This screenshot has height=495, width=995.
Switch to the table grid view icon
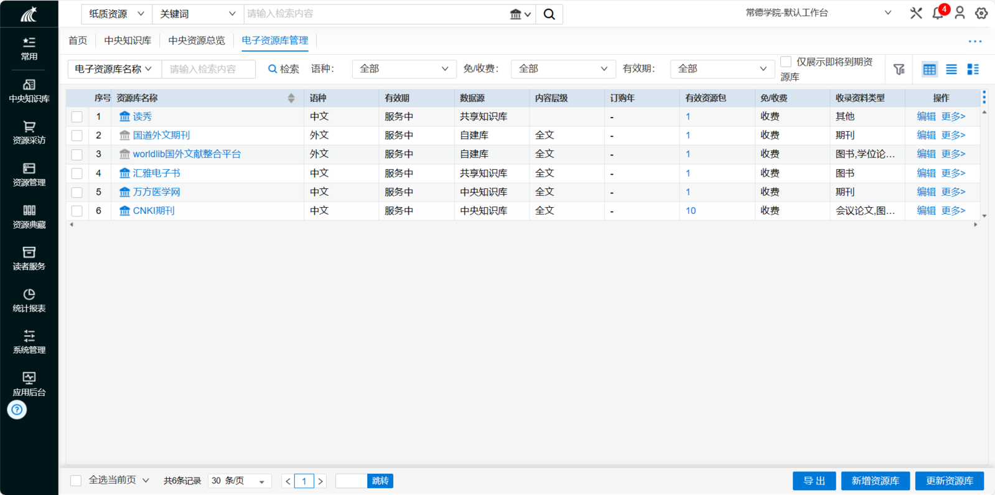pyautogui.click(x=929, y=69)
